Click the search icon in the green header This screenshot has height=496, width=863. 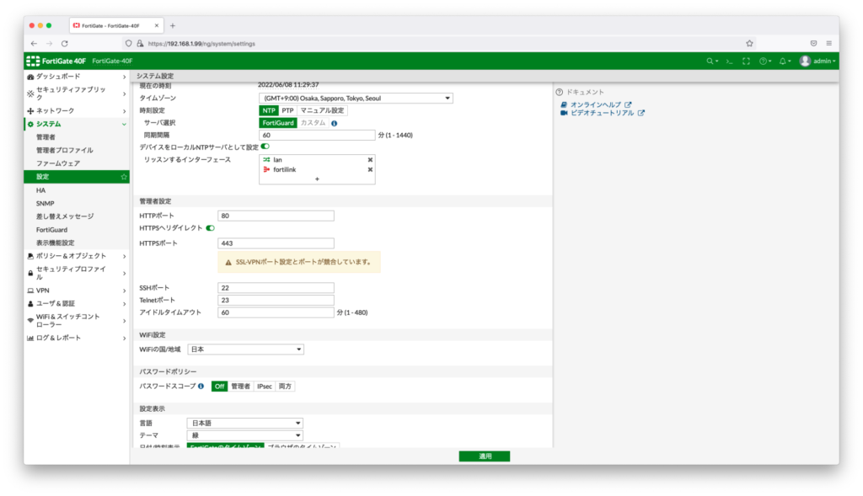pos(711,61)
